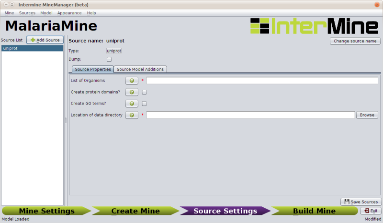Click the Source name uniprot value
The height and width of the screenshot is (223, 383).
[x=115, y=41]
